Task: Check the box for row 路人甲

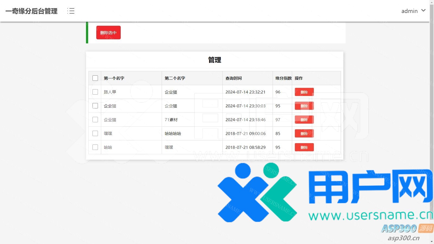Action: click(x=95, y=92)
